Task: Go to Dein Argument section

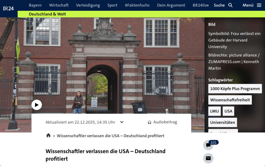Action: coord(171,5)
